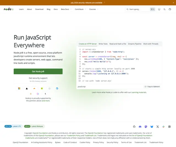Click the pink circular partner logo
This screenshot has height=147, width=176.
pyautogui.click(x=38, y=94)
